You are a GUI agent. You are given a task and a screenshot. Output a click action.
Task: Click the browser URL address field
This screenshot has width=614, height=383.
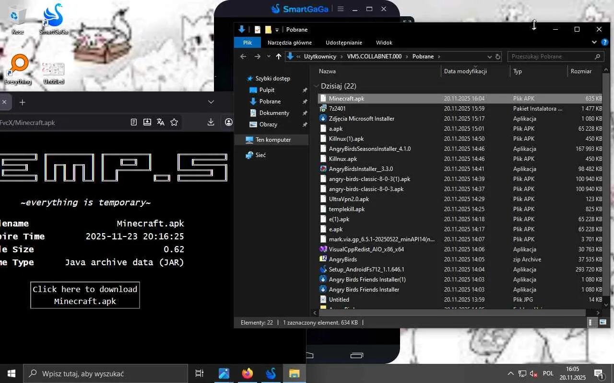click(62, 123)
